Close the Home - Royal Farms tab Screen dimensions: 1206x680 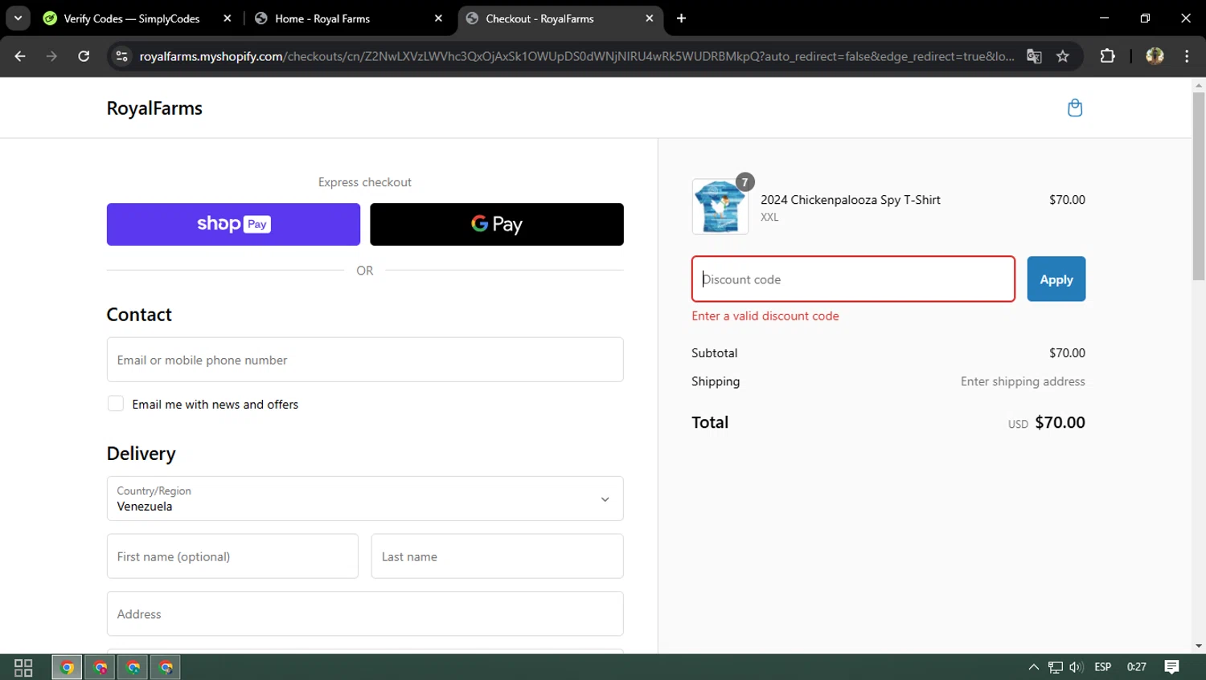point(438,18)
